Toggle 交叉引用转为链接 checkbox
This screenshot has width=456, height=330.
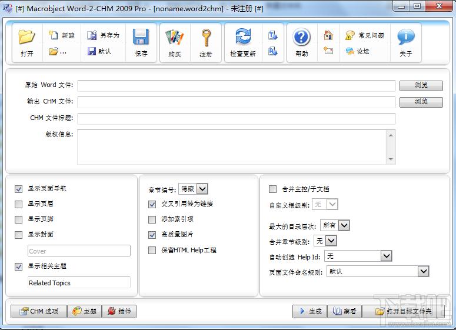(x=152, y=204)
